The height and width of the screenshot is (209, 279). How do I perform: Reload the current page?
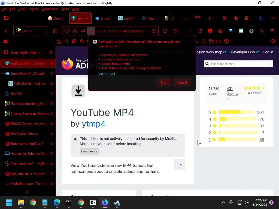[200, 31]
